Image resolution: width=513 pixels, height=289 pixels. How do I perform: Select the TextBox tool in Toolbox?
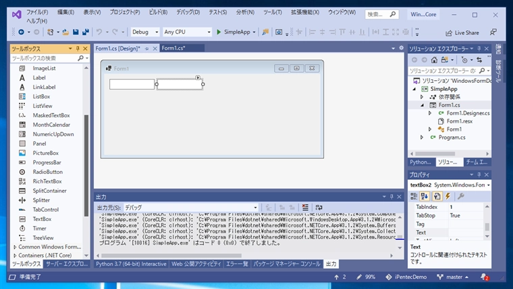[42, 219]
